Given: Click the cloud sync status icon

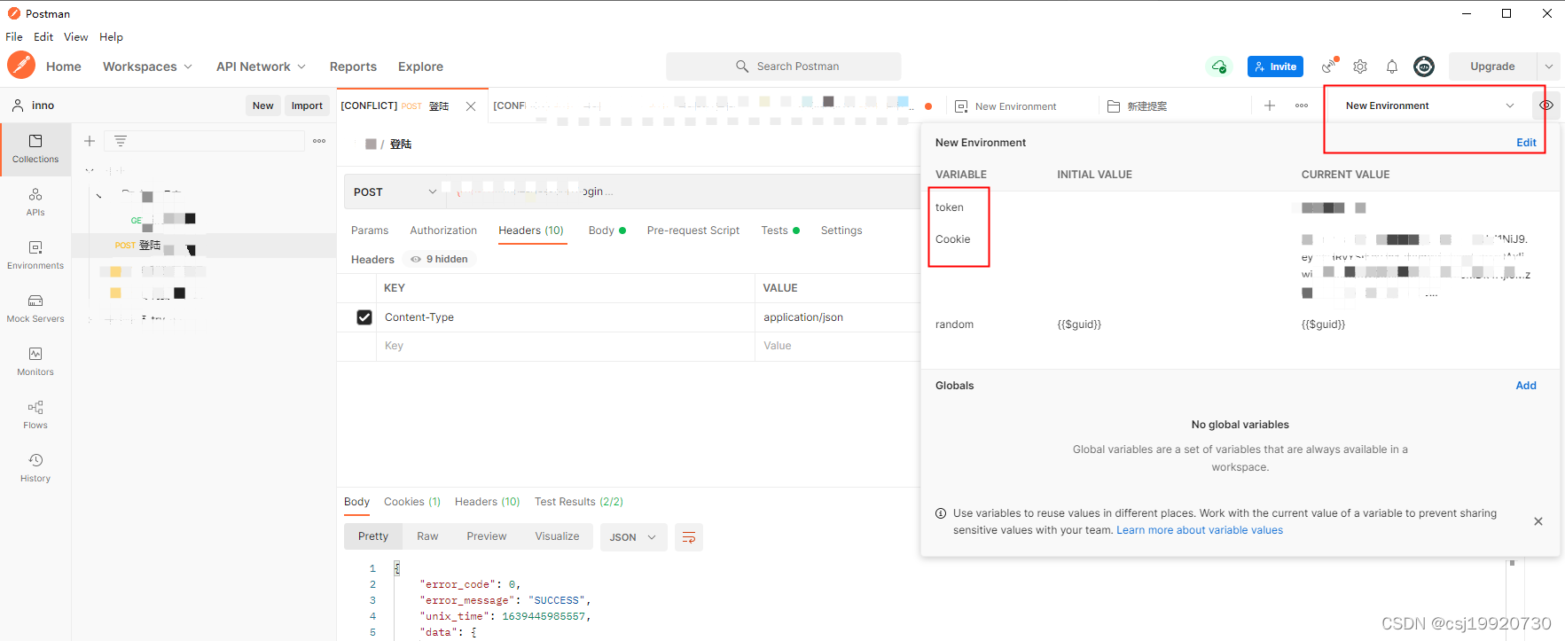Looking at the screenshot, I should [1219, 66].
